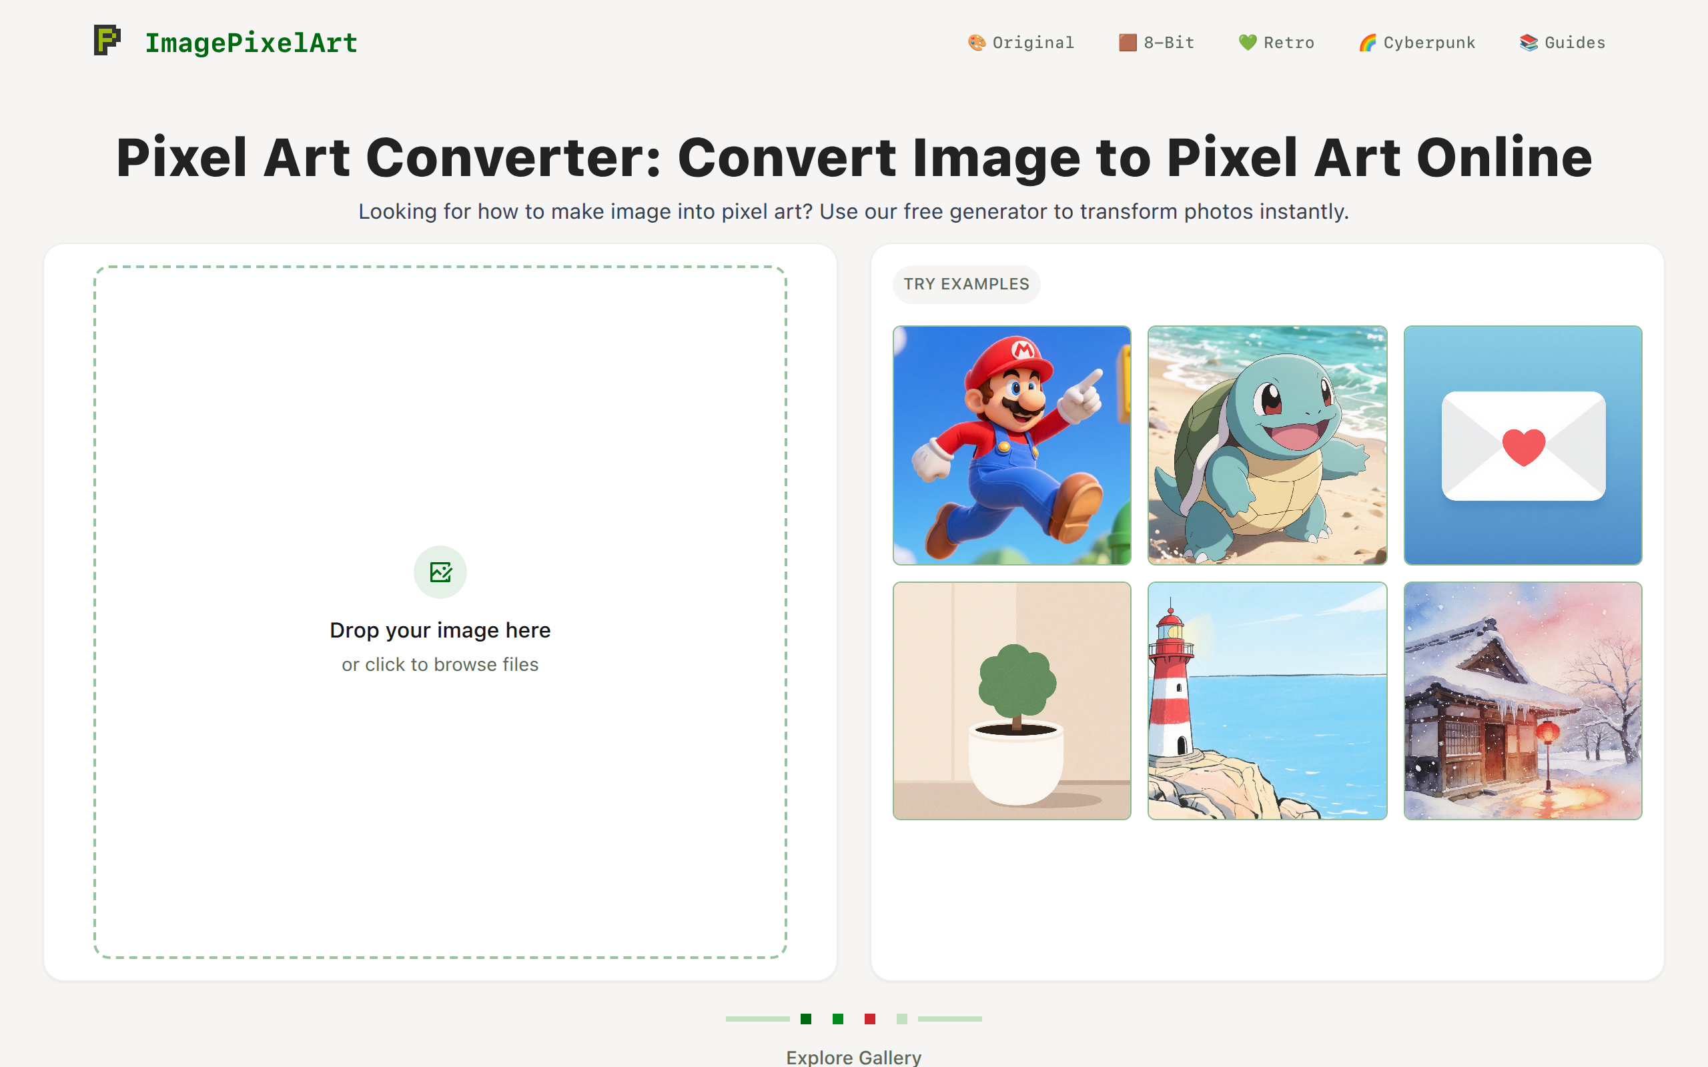Click 'Drop your image here' upload area
The width and height of the screenshot is (1708, 1067).
440,630
